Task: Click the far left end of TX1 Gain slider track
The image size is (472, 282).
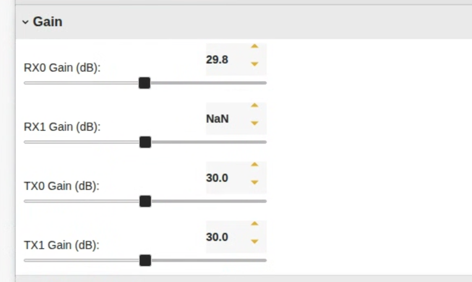Action: click(x=26, y=260)
